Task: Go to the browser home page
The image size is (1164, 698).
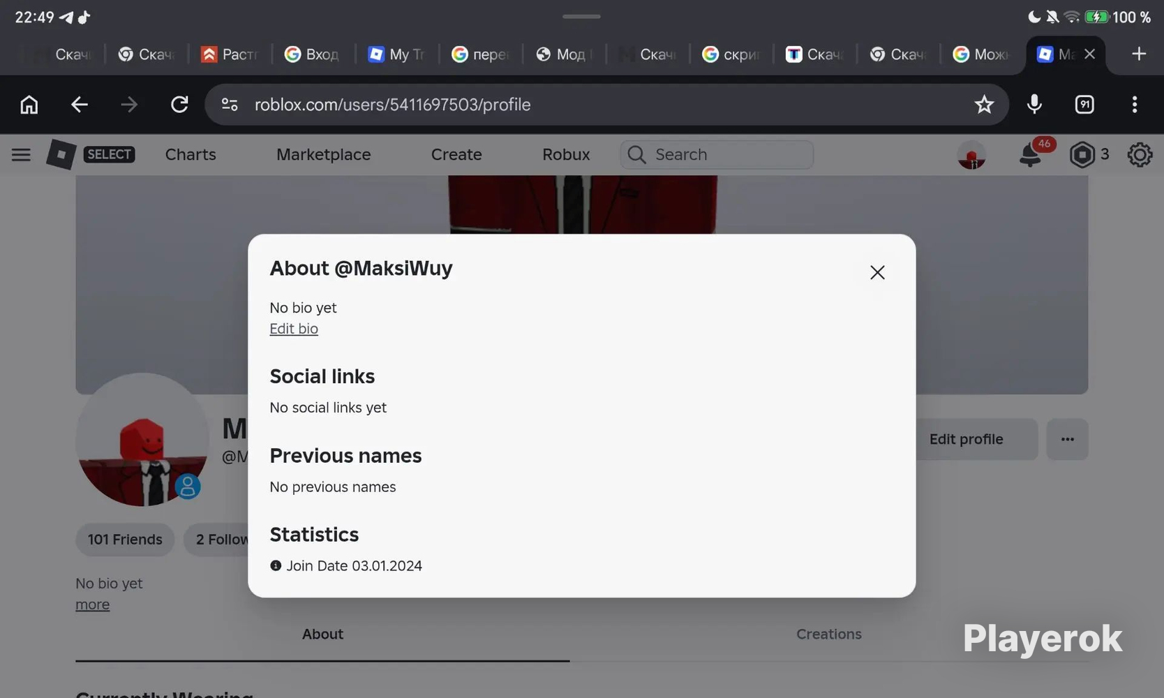Action: coord(29,105)
